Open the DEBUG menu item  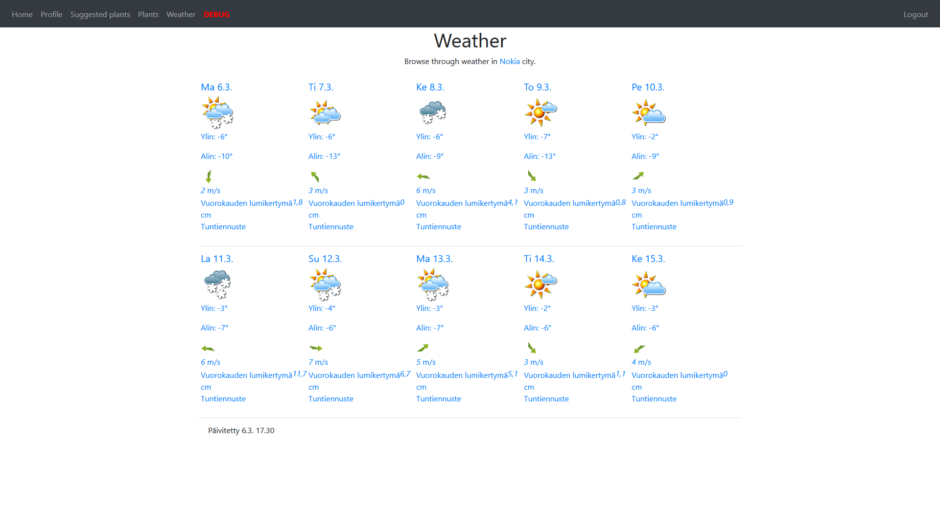pyautogui.click(x=216, y=14)
